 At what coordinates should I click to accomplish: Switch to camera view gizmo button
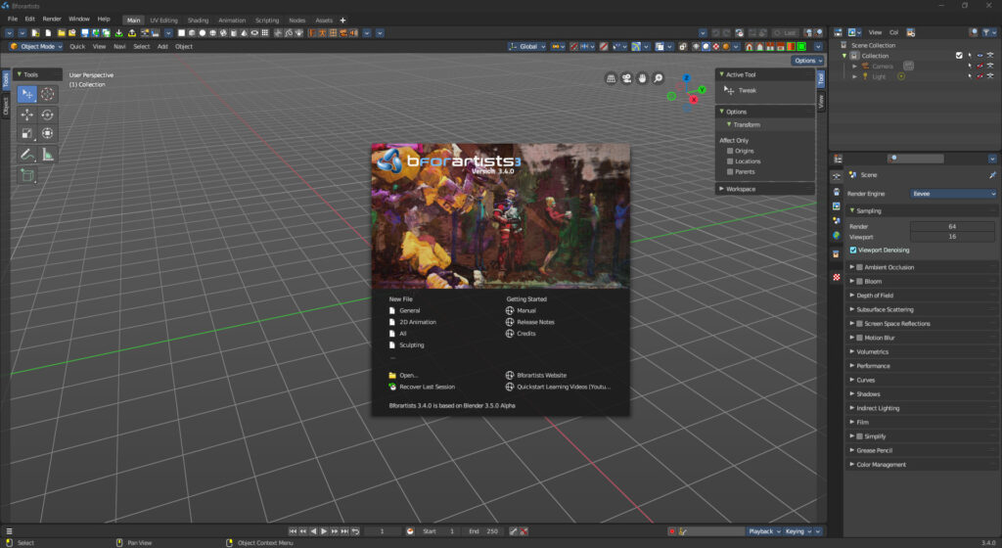coord(627,78)
